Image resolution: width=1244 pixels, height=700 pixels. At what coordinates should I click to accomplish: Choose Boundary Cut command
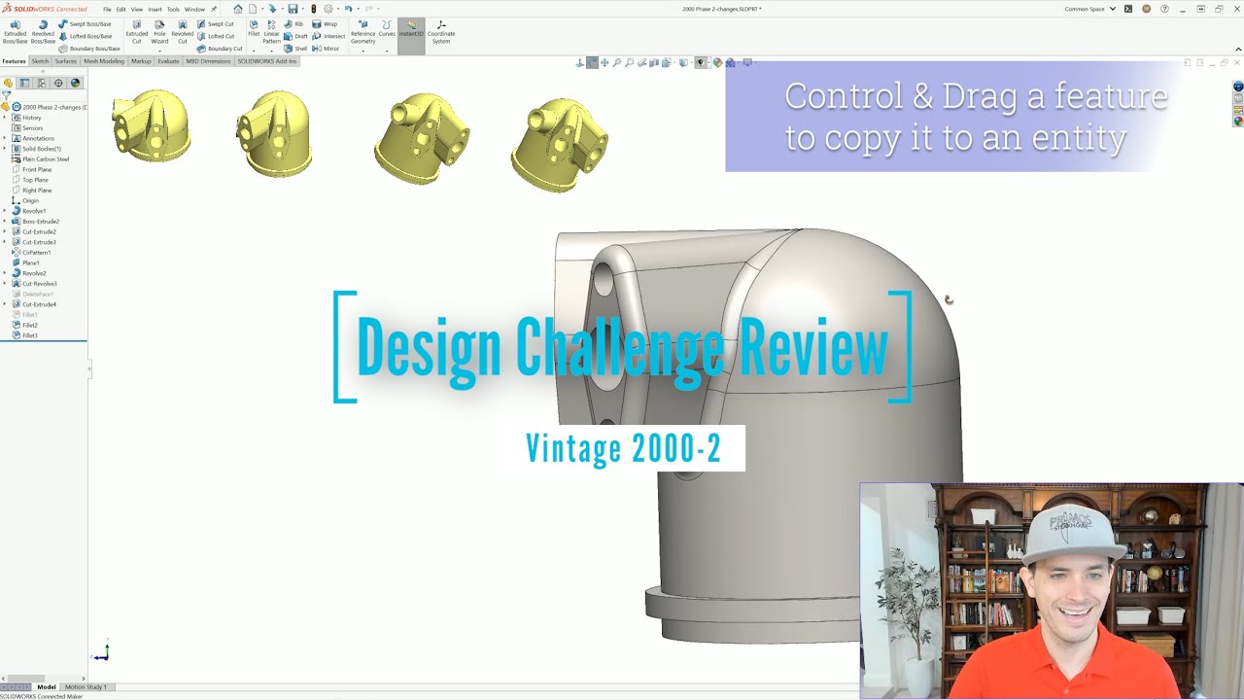pyautogui.click(x=219, y=49)
